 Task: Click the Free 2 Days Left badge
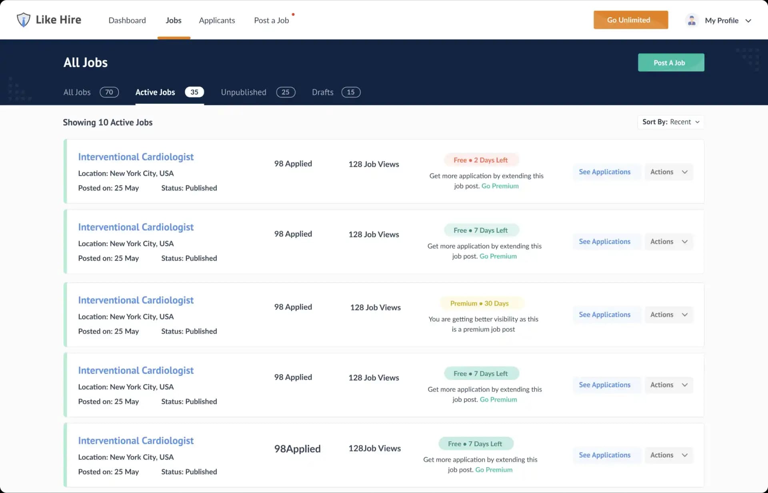(x=481, y=160)
